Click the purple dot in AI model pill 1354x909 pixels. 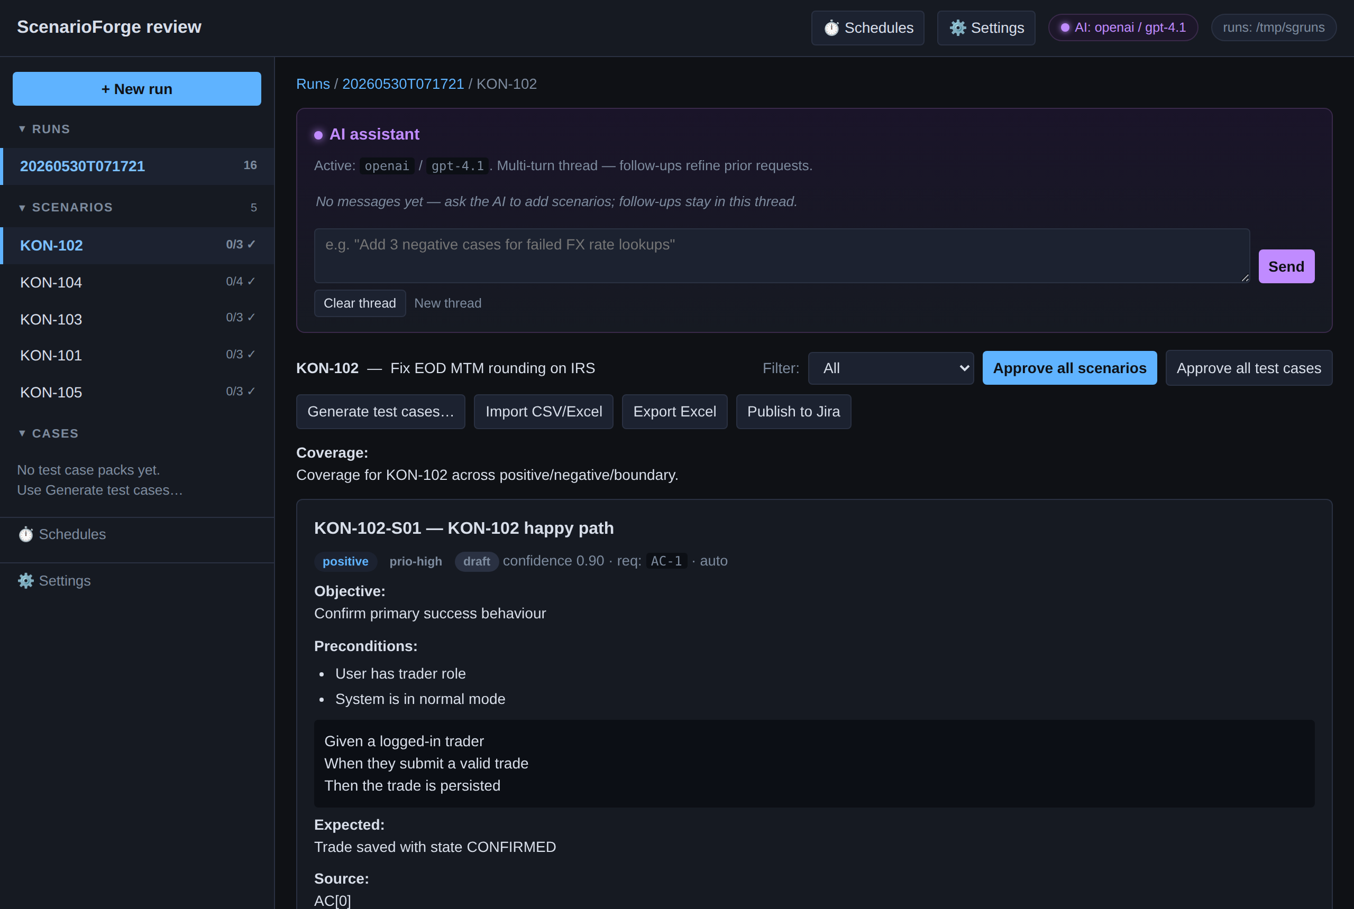1065,27
